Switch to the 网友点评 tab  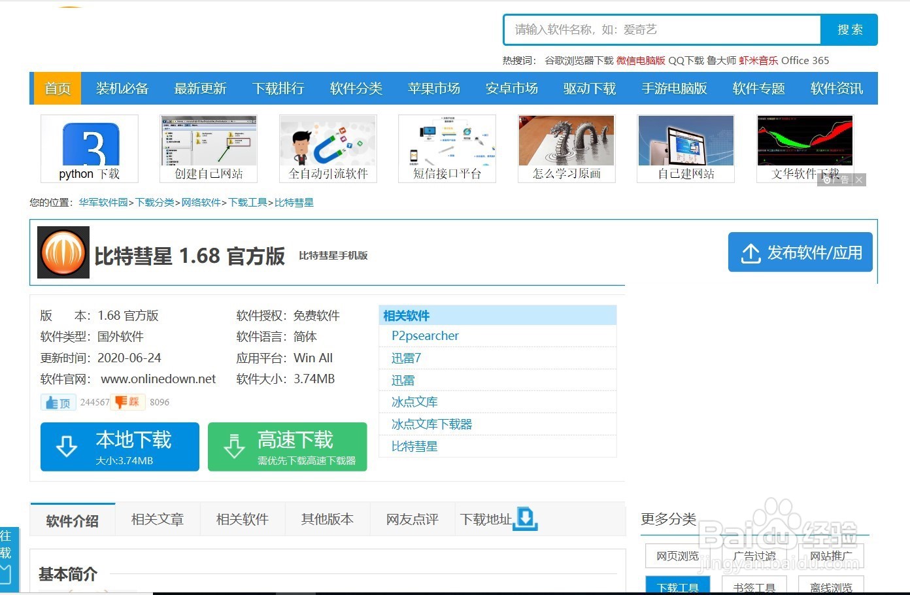(x=413, y=519)
